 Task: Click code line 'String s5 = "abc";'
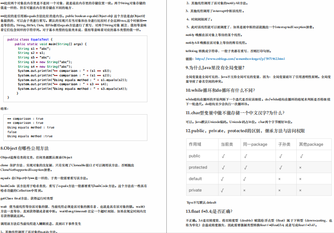[x=34, y=57]
